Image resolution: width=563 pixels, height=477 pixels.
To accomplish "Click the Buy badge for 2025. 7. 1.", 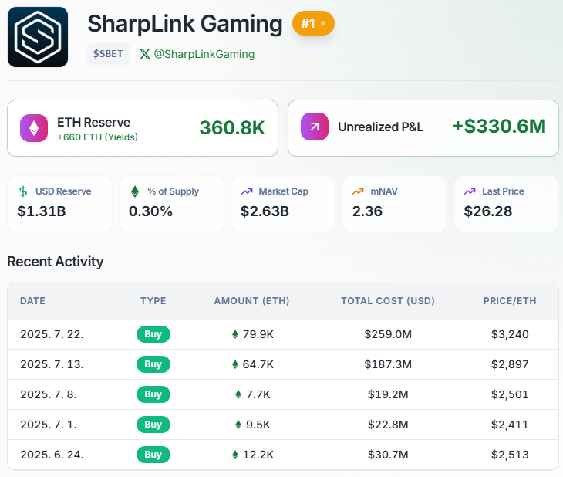I will point(153,425).
